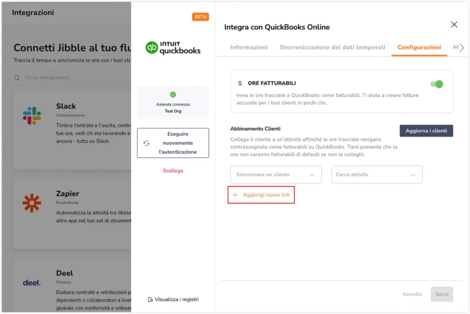The image size is (470, 314).
Task: Click the dollar icon beside ORE FATTURABILI
Action: coord(240,83)
